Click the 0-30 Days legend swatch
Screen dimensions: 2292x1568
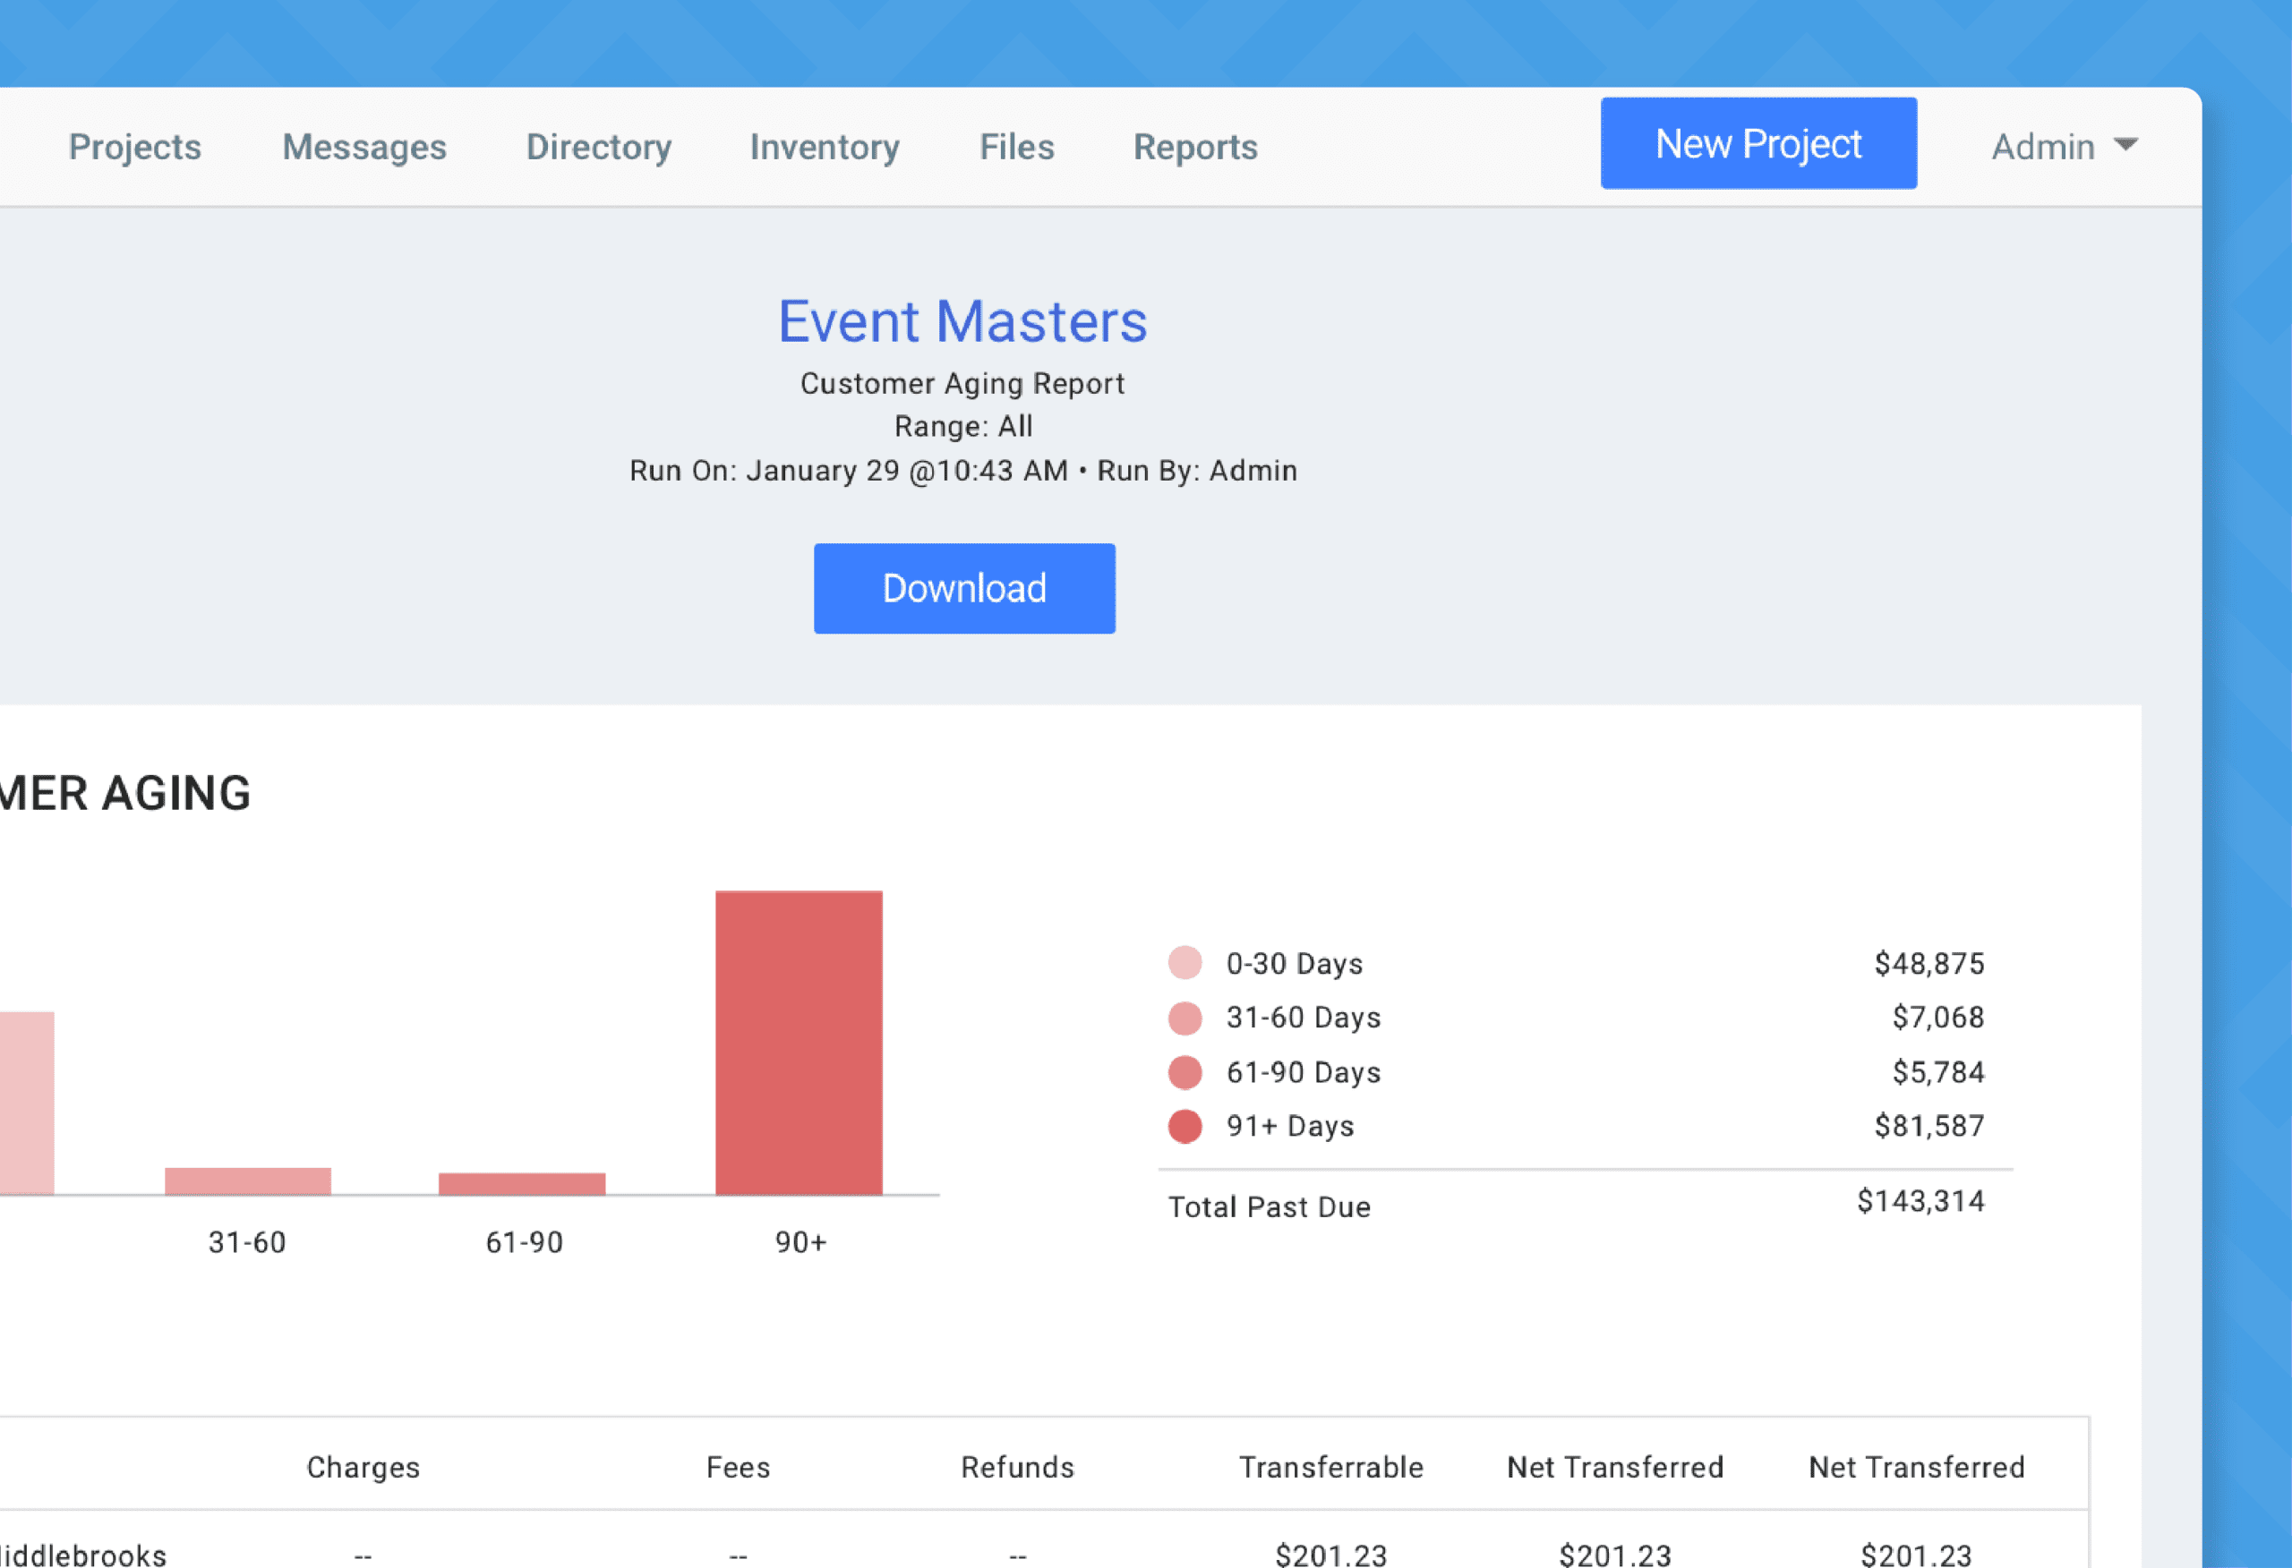click(1184, 962)
